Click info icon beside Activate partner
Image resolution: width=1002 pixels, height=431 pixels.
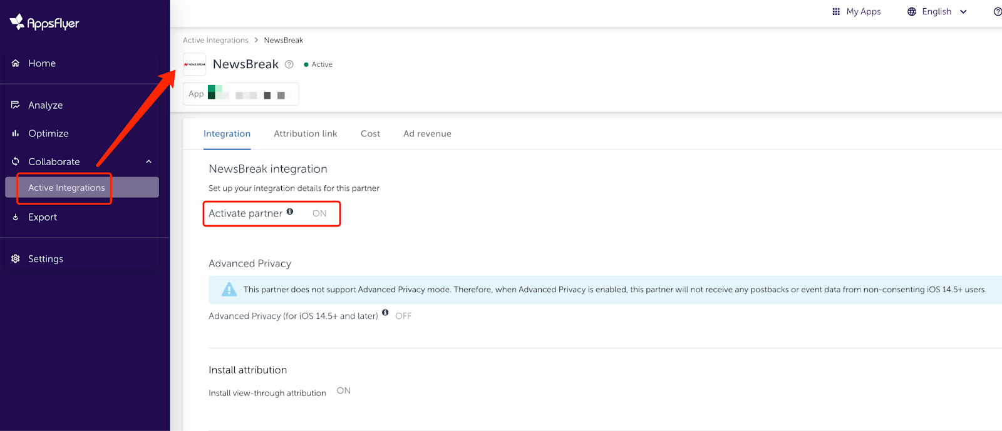pyautogui.click(x=290, y=211)
